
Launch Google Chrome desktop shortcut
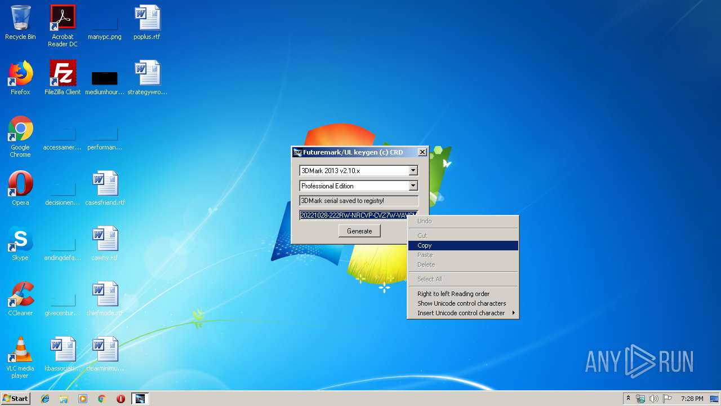pos(20,136)
